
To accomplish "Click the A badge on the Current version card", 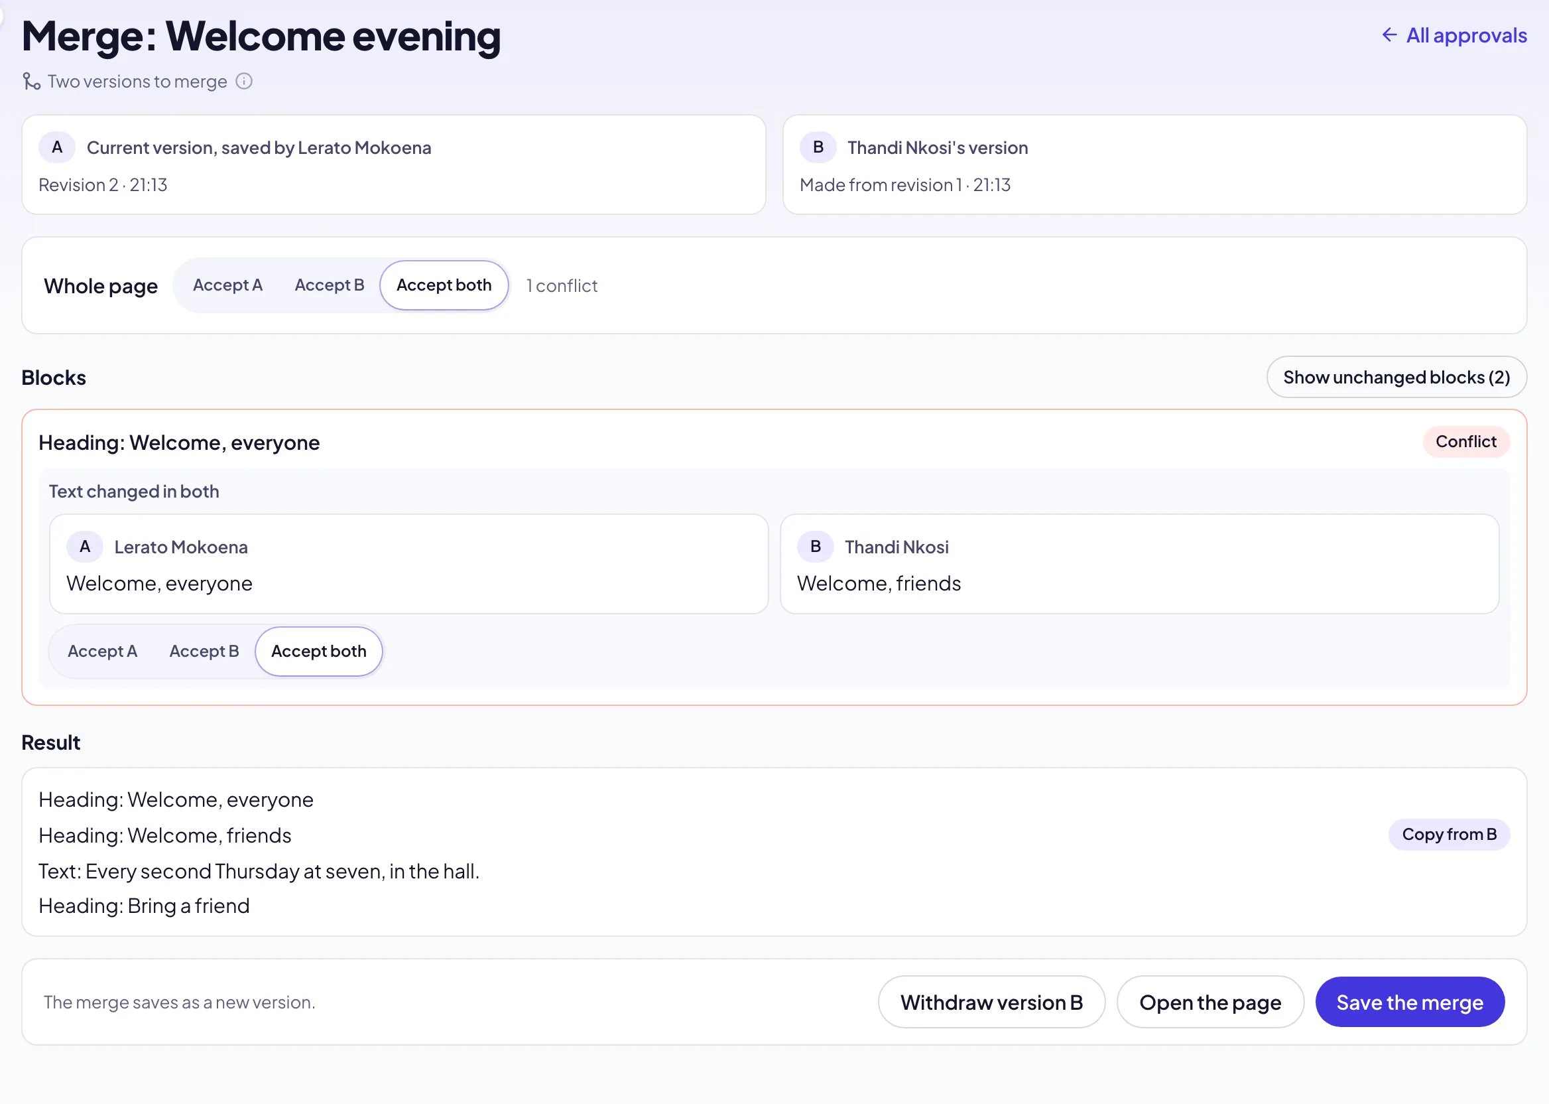I will coord(57,147).
